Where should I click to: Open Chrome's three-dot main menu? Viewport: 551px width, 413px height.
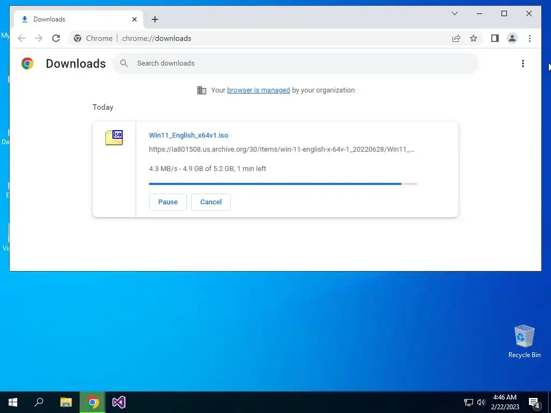(x=529, y=38)
